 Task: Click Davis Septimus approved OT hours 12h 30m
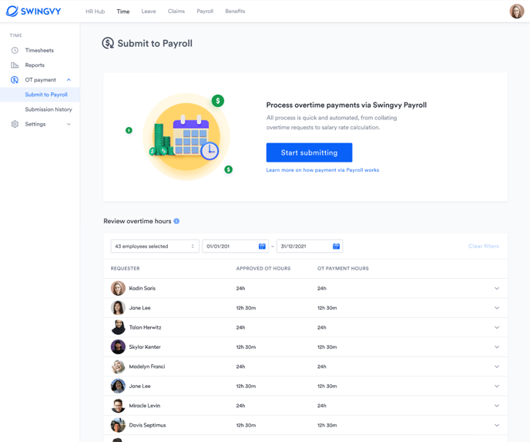tap(246, 425)
